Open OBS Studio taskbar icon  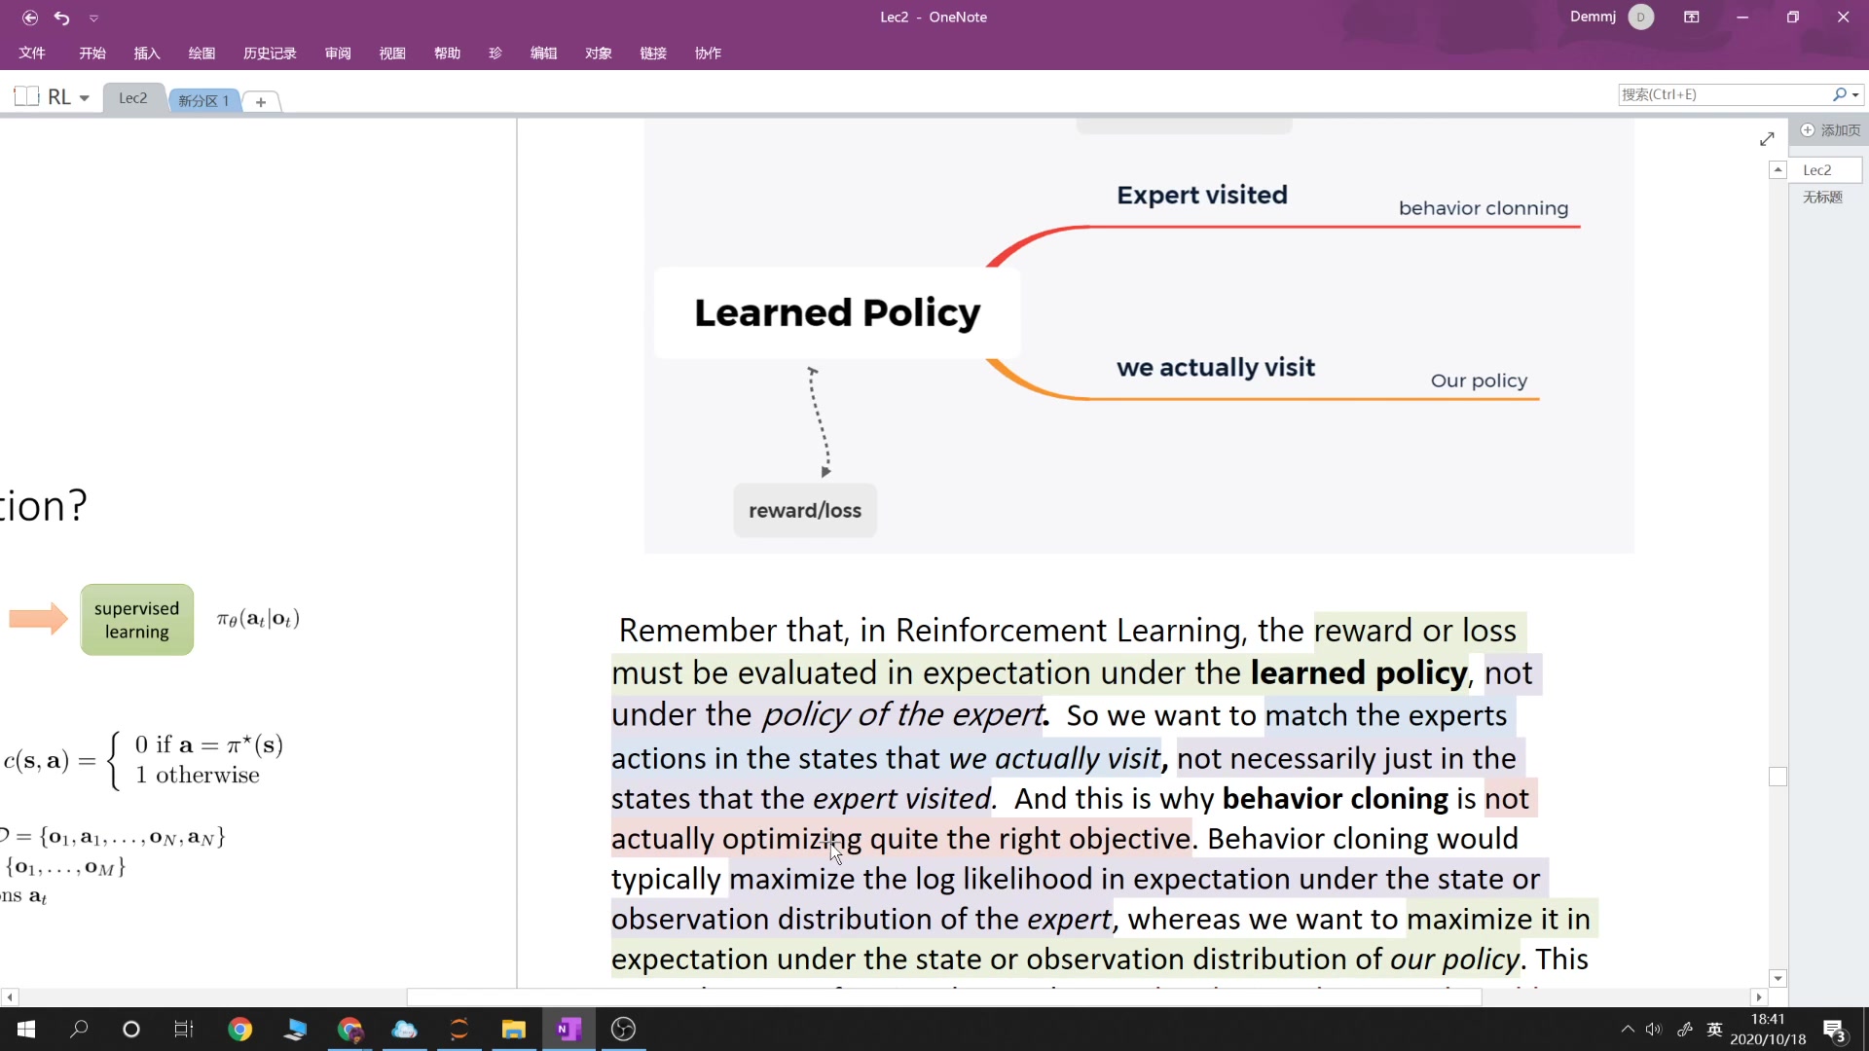[x=623, y=1029]
